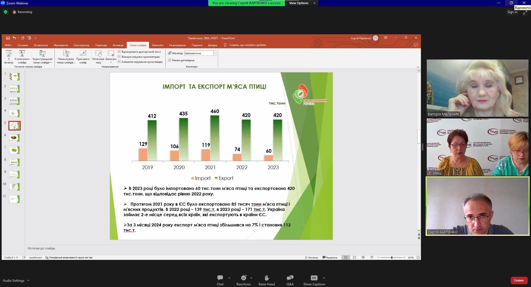Viewport: 531px width, 287px height.
Task: Open the Анімація tab
Action: tap(118, 45)
